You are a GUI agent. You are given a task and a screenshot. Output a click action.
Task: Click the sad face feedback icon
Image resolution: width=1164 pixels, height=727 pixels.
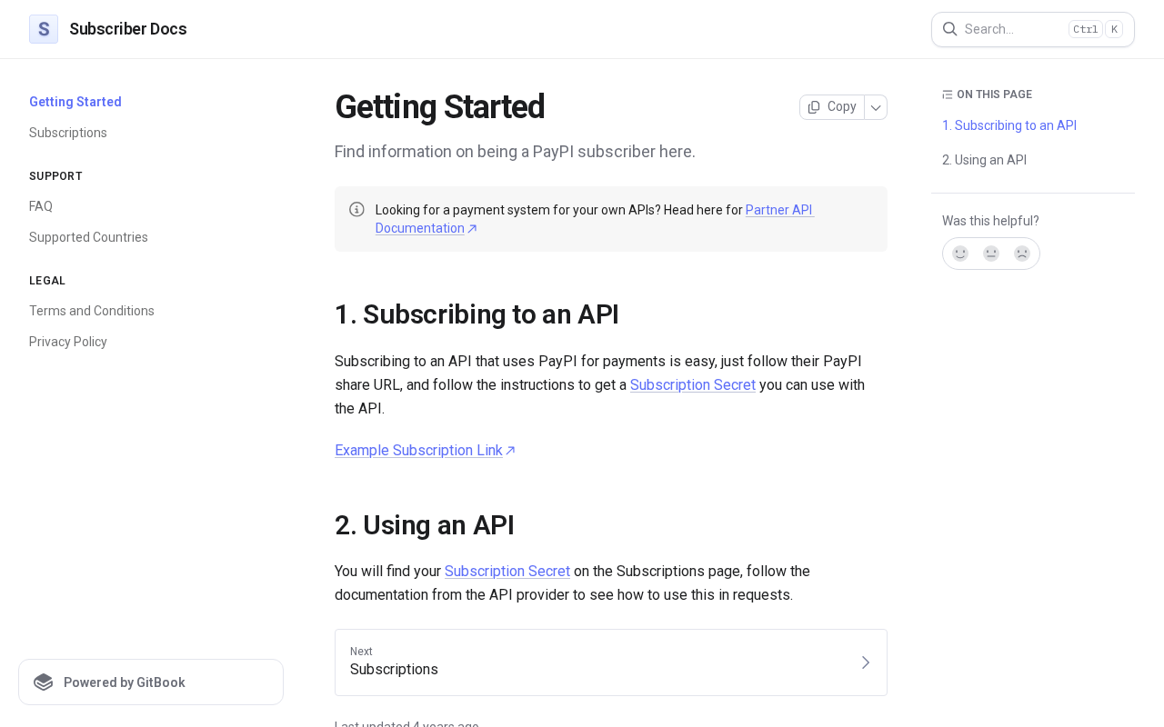pos(1022,254)
